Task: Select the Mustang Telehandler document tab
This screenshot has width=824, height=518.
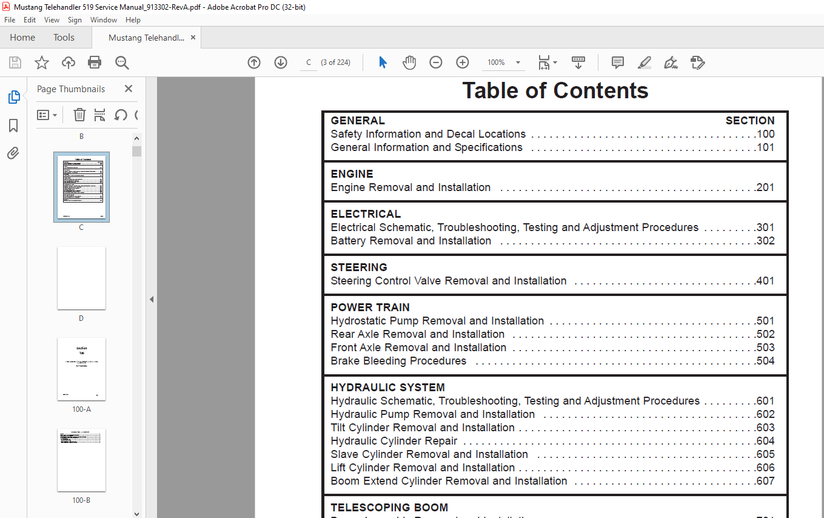Action: click(x=146, y=38)
